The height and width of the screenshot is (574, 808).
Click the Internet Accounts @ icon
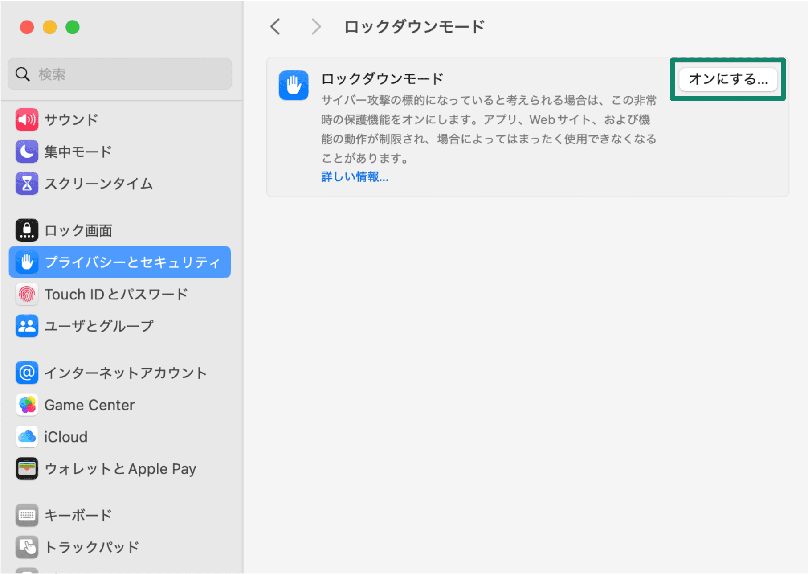(27, 373)
